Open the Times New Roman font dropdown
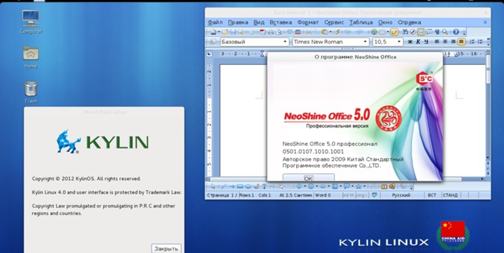This screenshot has height=253, width=504. pos(365,42)
